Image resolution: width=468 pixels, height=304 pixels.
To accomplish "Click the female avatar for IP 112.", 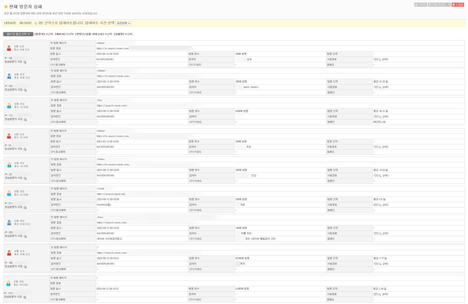I will coord(9,105).
